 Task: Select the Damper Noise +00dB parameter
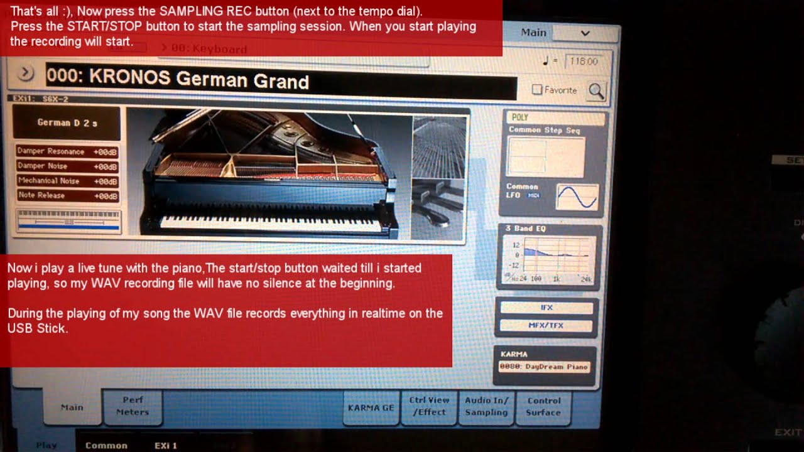pos(67,166)
